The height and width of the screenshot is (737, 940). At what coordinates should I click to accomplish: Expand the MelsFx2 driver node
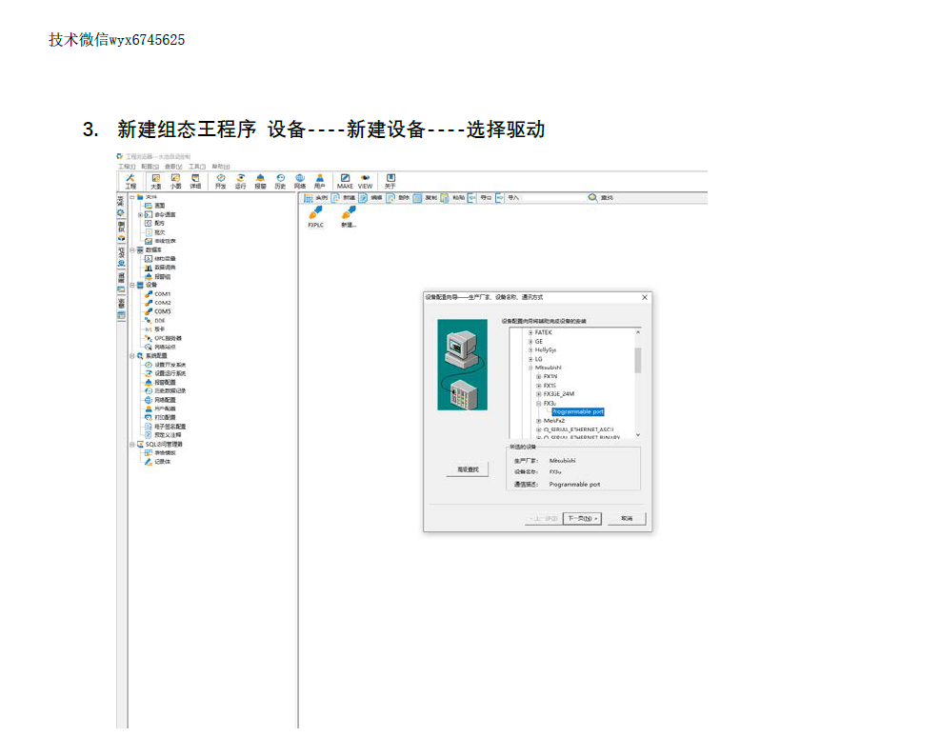pyautogui.click(x=538, y=420)
